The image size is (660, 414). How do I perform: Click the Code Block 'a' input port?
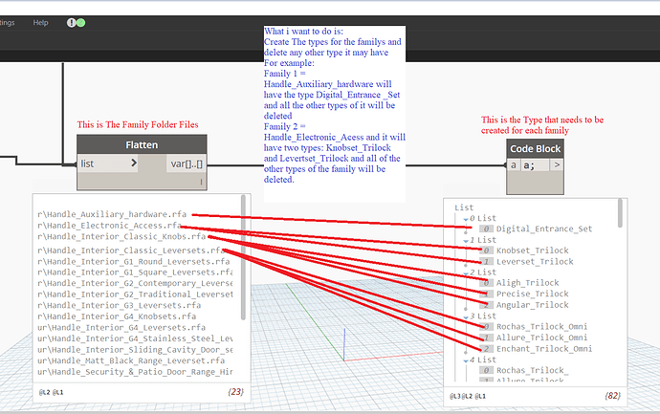click(513, 165)
